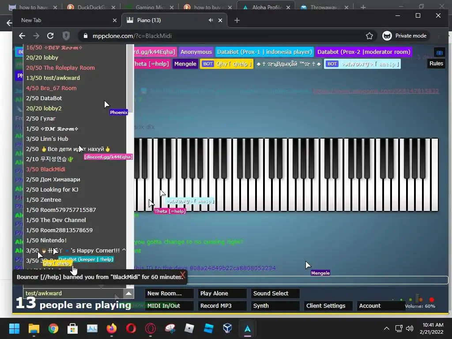Open Roblox from the taskbar
Viewport: 452px width, 339px height.
[x=189, y=328]
